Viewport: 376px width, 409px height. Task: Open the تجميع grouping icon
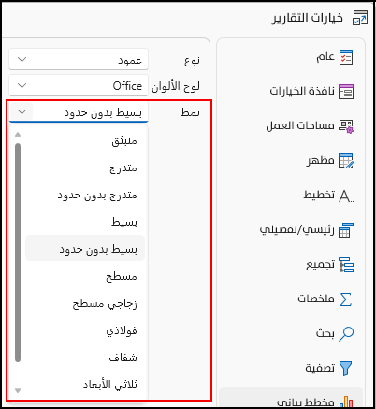tap(346, 265)
